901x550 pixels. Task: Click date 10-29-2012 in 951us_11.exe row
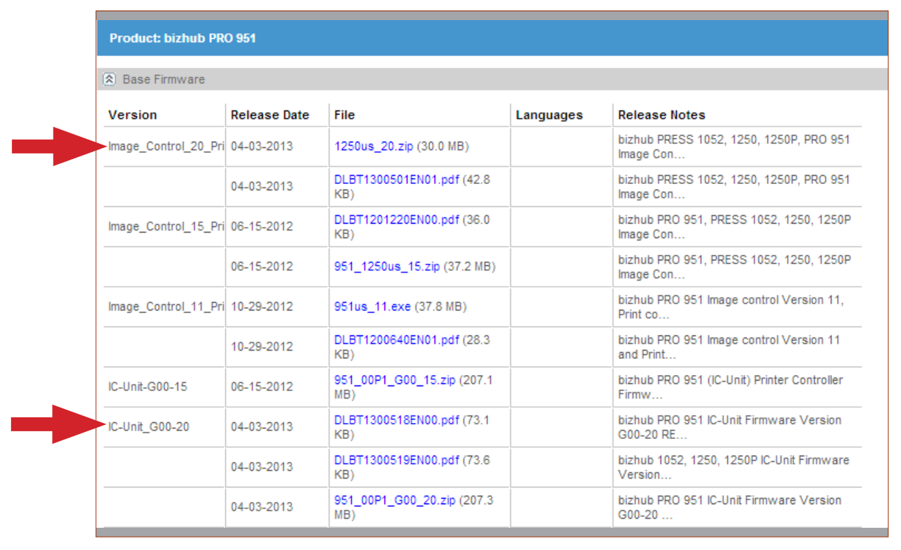coord(262,307)
